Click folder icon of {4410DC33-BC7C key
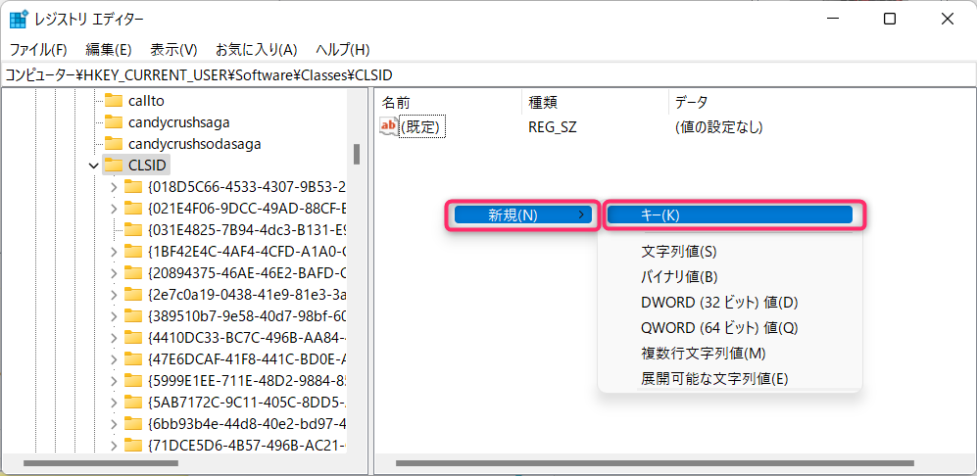The height and width of the screenshot is (476, 977). click(133, 337)
